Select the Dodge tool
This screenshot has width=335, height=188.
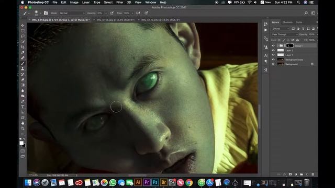click(23, 96)
